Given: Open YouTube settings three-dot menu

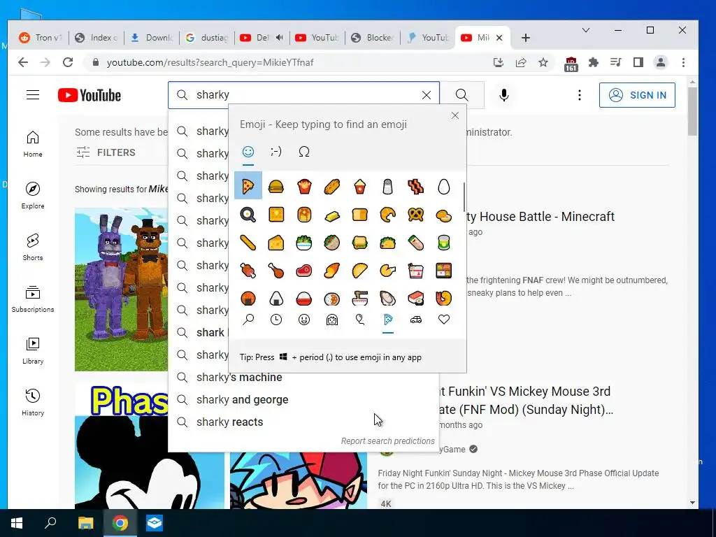Looking at the screenshot, I should (580, 95).
